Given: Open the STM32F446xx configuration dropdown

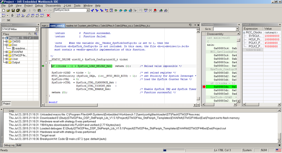Looking at the screenshot, I should coord(37,29).
